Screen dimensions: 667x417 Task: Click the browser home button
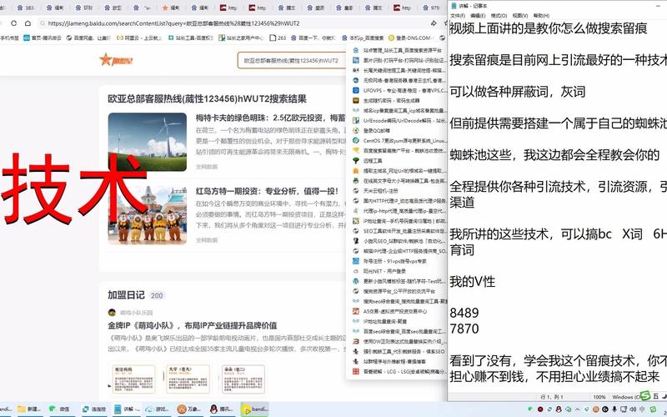tap(28, 23)
